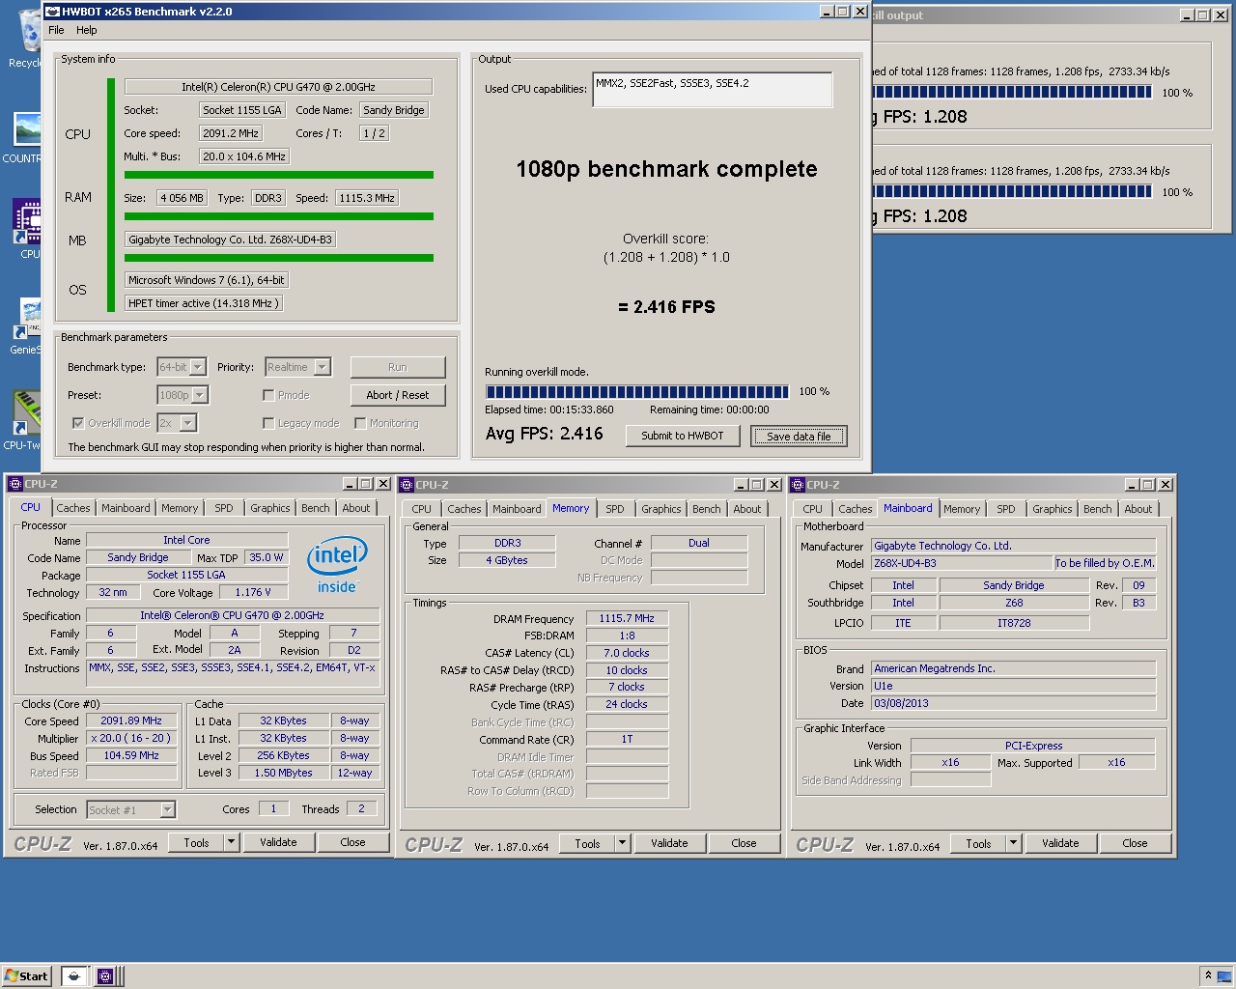
Task: Expand Tools arrow in CPU-Z Mainboard-tab window
Action: (1013, 843)
